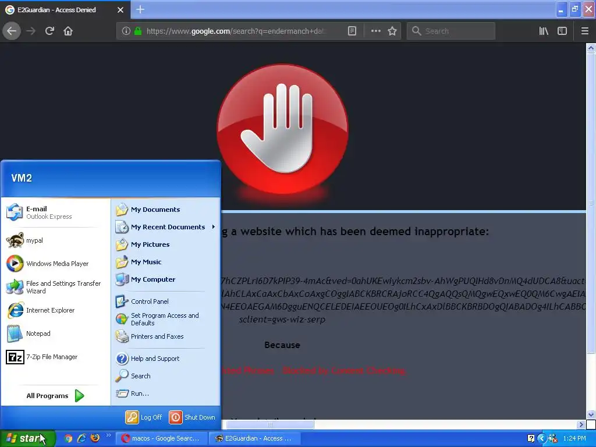Open Help and Support
This screenshot has height=447, width=596.
click(166, 359)
